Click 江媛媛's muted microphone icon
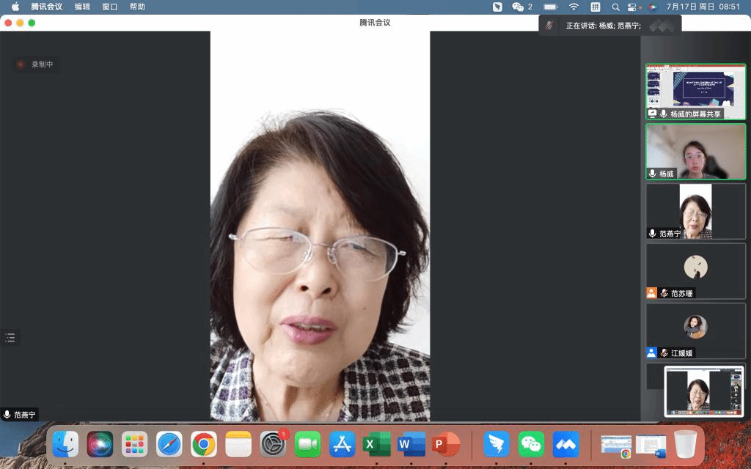This screenshot has height=469, width=751. 664,353
